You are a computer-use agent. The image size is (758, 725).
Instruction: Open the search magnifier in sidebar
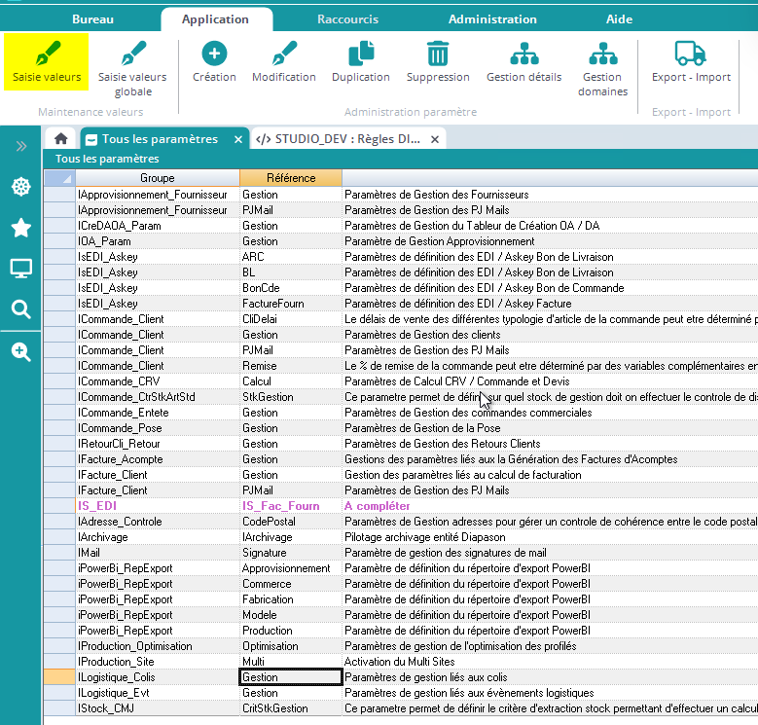tap(20, 309)
